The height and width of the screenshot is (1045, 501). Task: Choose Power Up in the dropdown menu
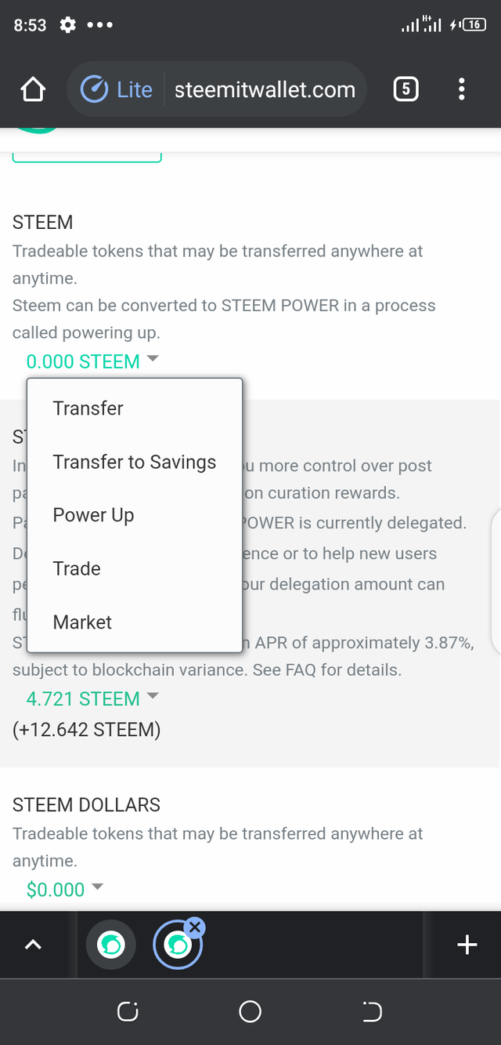[x=93, y=515]
